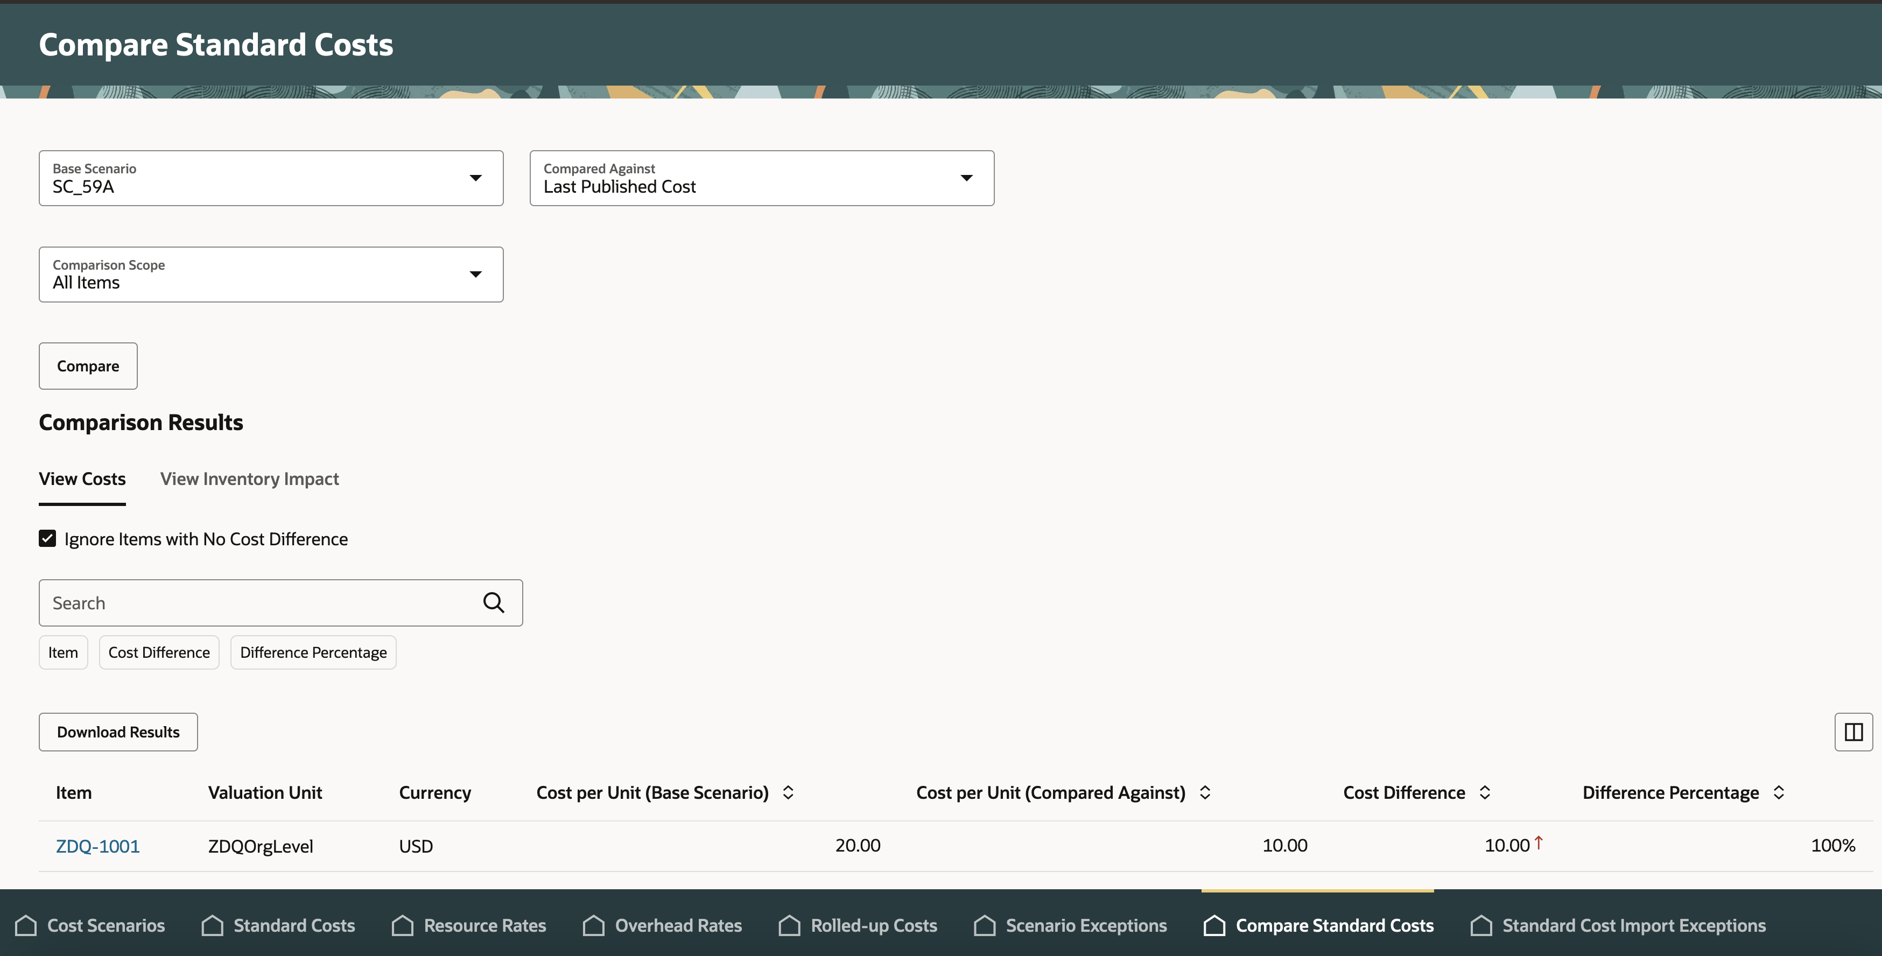Click the Download Results button

[x=117, y=732]
